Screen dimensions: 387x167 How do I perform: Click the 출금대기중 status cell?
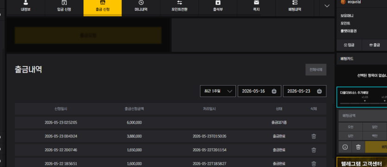pos(279,123)
